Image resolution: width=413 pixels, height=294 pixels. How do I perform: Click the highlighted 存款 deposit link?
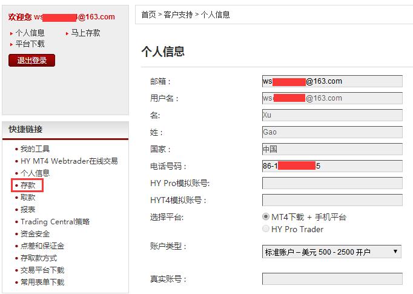pyautogui.click(x=28, y=185)
